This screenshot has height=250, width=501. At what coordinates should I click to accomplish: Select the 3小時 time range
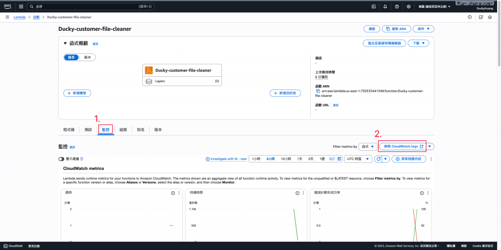point(270,159)
